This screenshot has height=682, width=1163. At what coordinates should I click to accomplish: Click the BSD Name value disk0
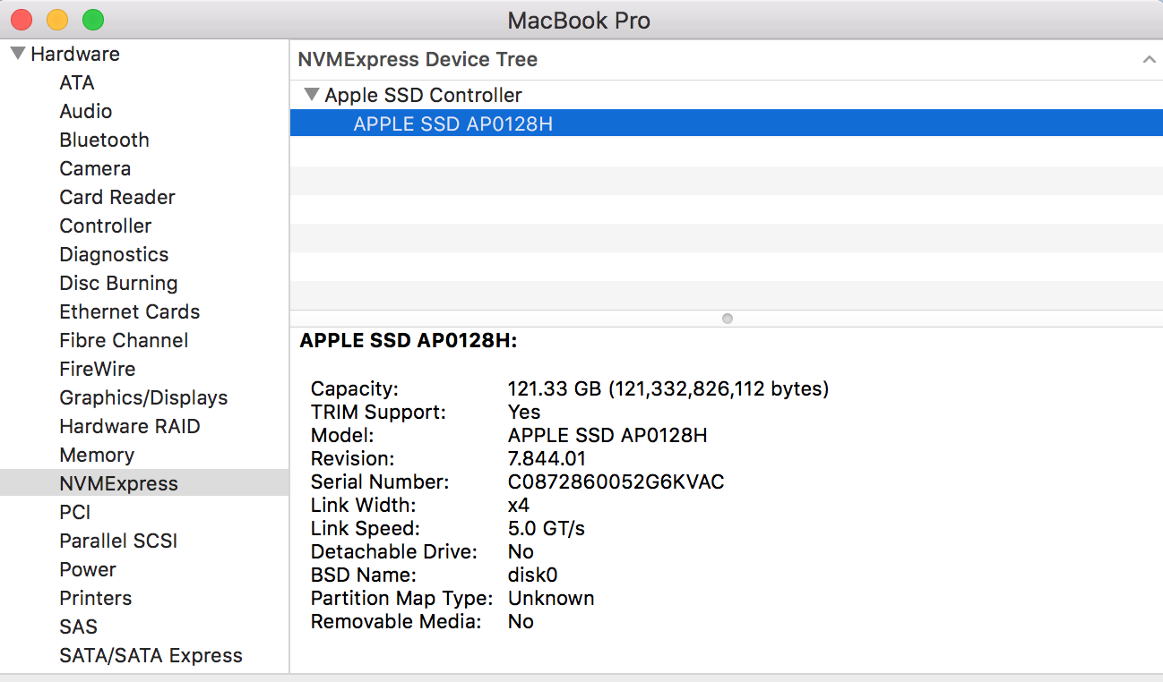pos(533,575)
